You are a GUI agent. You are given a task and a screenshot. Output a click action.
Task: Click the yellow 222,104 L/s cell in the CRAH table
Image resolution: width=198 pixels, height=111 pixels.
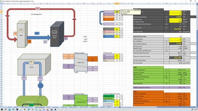(x=175, y=58)
